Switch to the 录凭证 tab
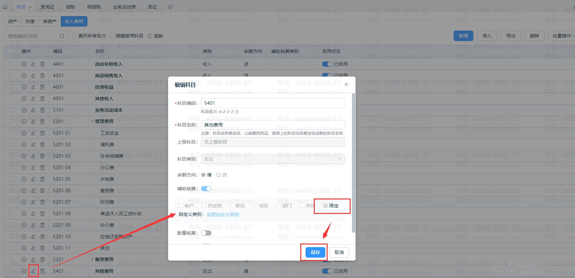Image resolution: width=575 pixels, height=278 pixels. 47,7
